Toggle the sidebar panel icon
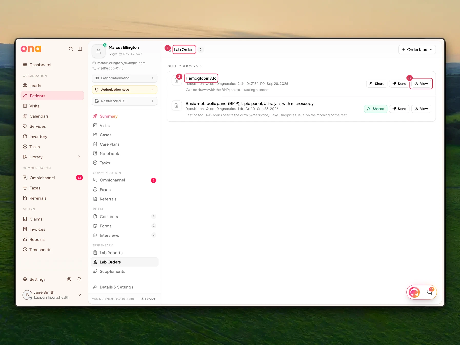460x345 pixels. (80, 49)
